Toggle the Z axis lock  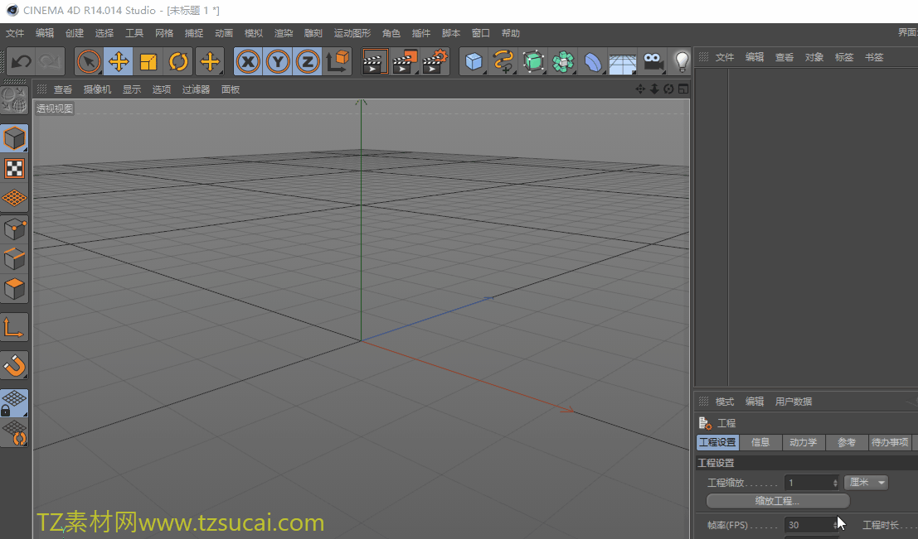point(308,61)
